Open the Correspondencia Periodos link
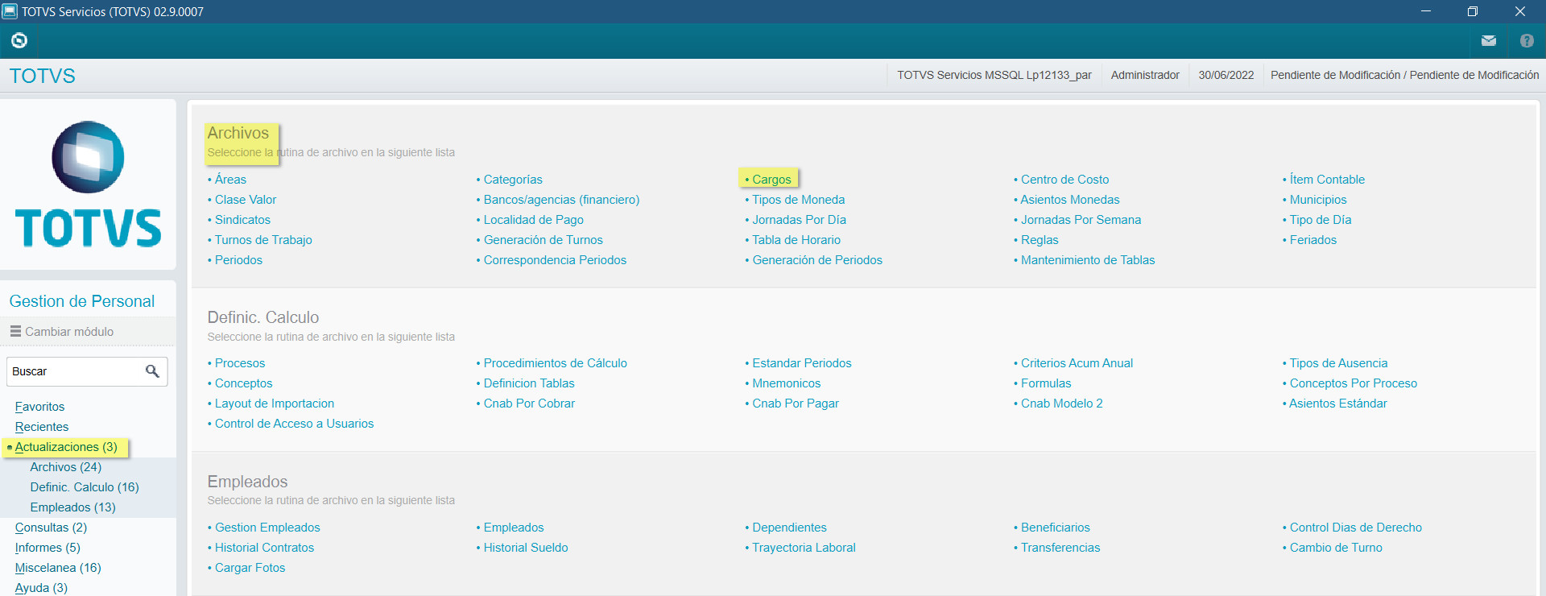The height and width of the screenshot is (596, 1546). coord(555,260)
